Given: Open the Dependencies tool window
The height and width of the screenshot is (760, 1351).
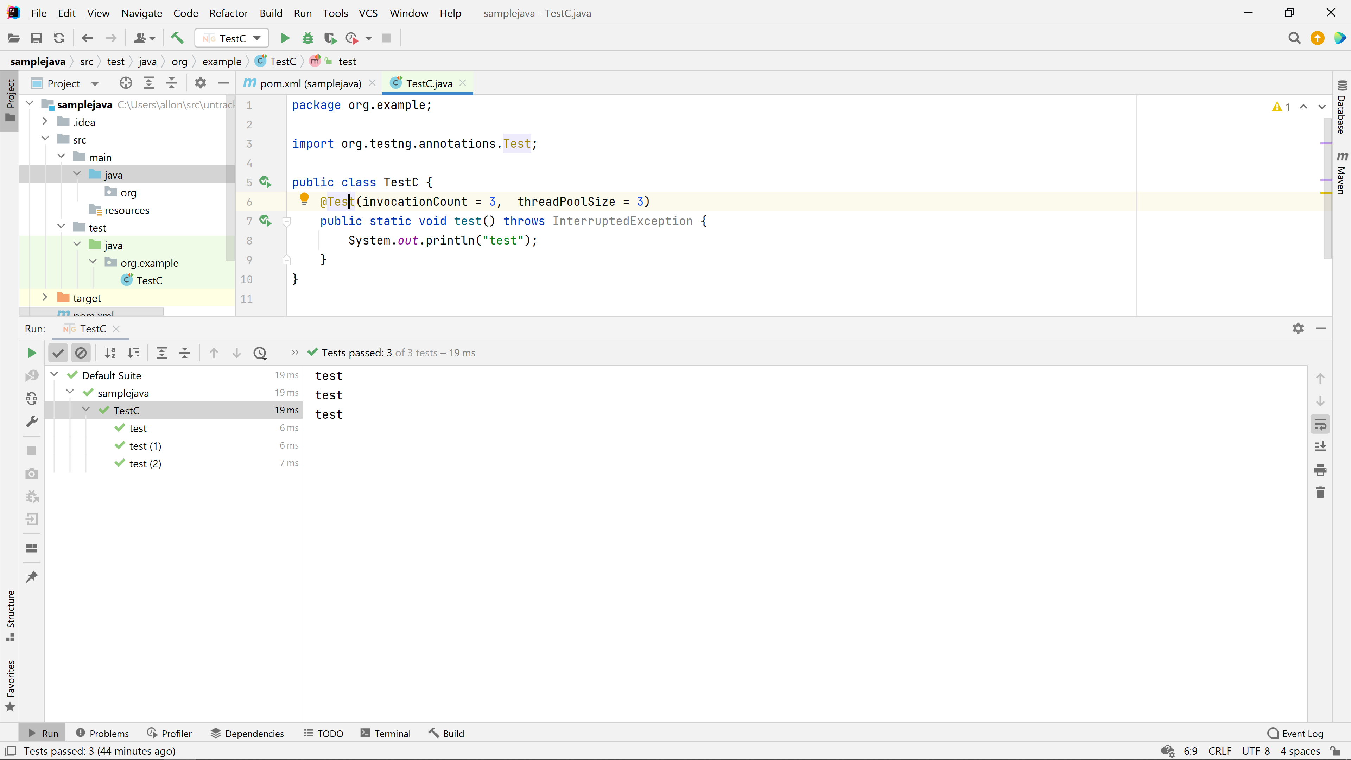Looking at the screenshot, I should point(247,733).
